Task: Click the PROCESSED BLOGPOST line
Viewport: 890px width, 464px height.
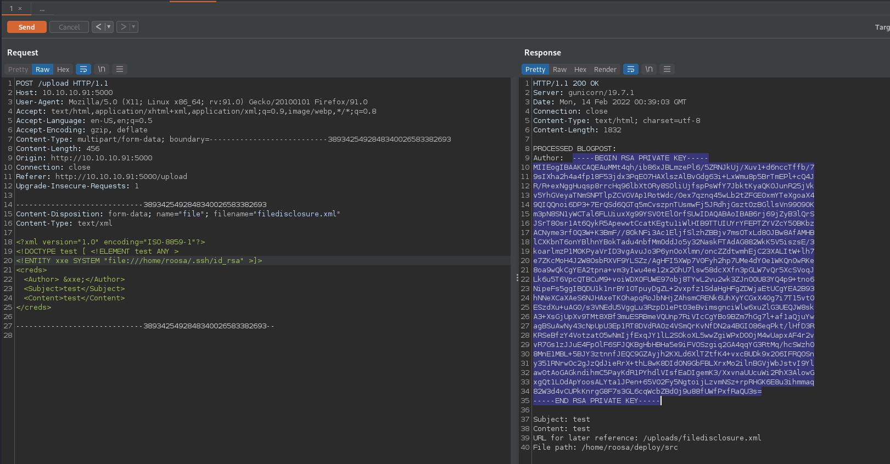Action: click(x=574, y=149)
